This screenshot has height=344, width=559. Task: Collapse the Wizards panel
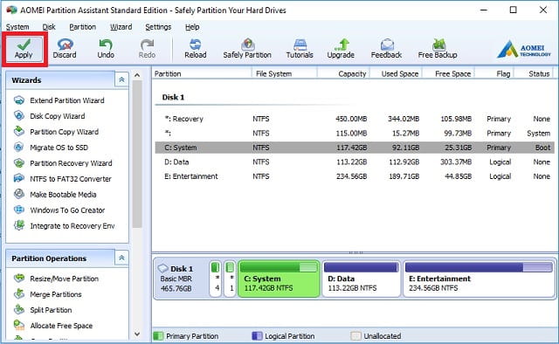121,79
